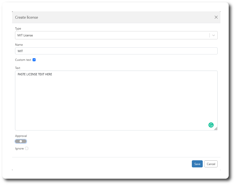The image size is (235, 185).
Task: Open the MIT License type selector
Action: pyautogui.click(x=116, y=35)
